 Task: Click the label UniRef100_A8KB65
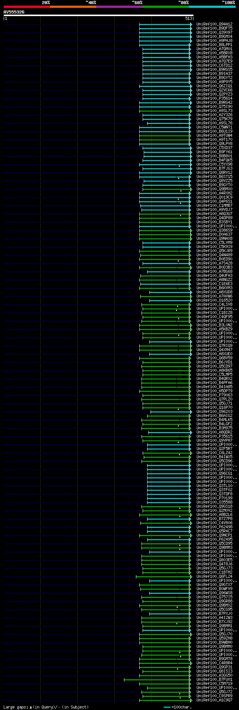[x=214, y=371]
